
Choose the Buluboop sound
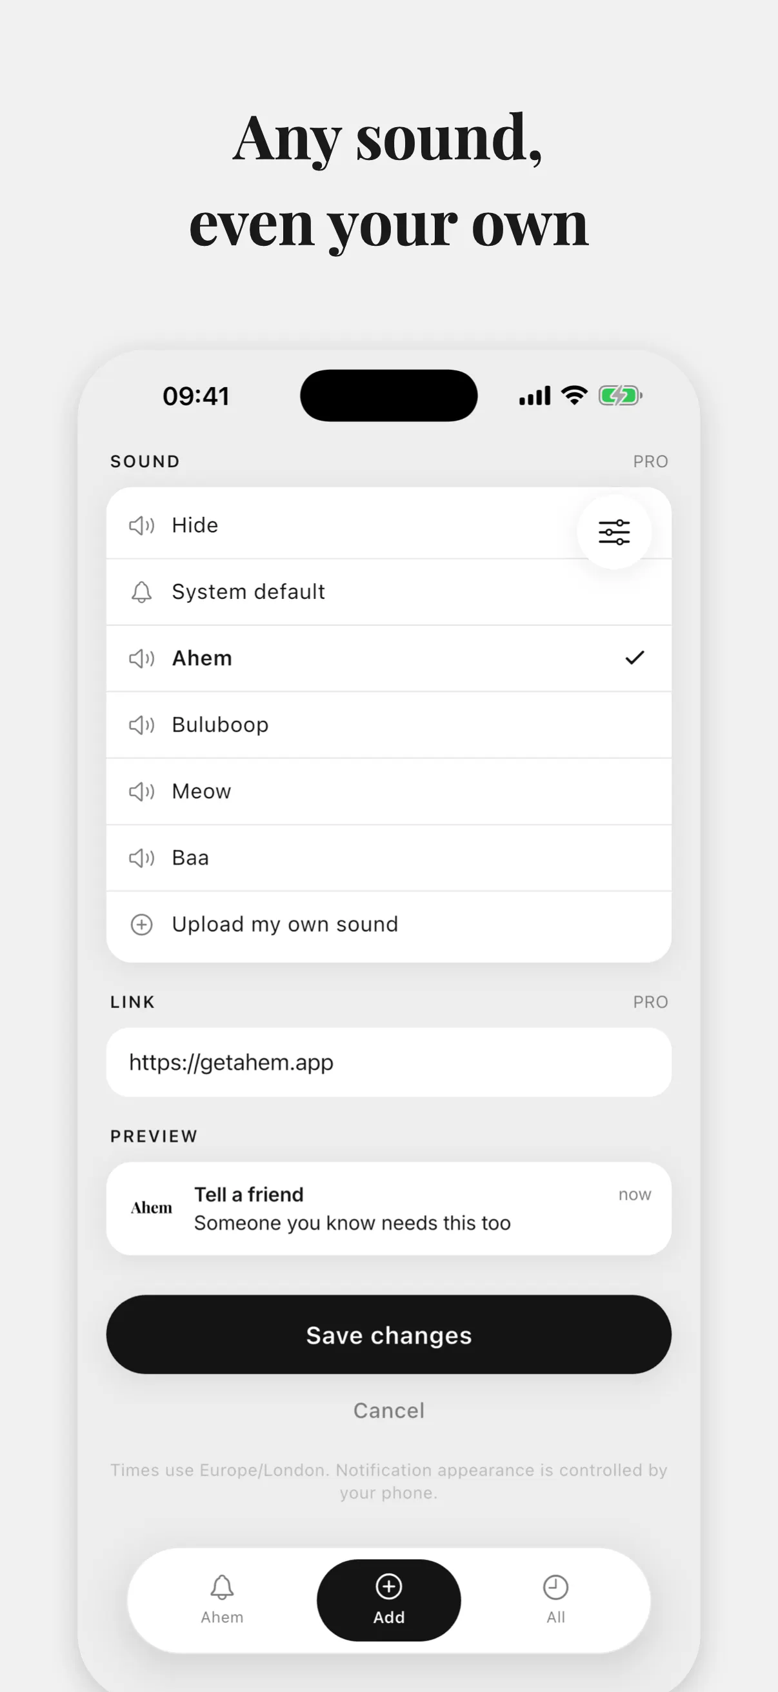(388, 725)
